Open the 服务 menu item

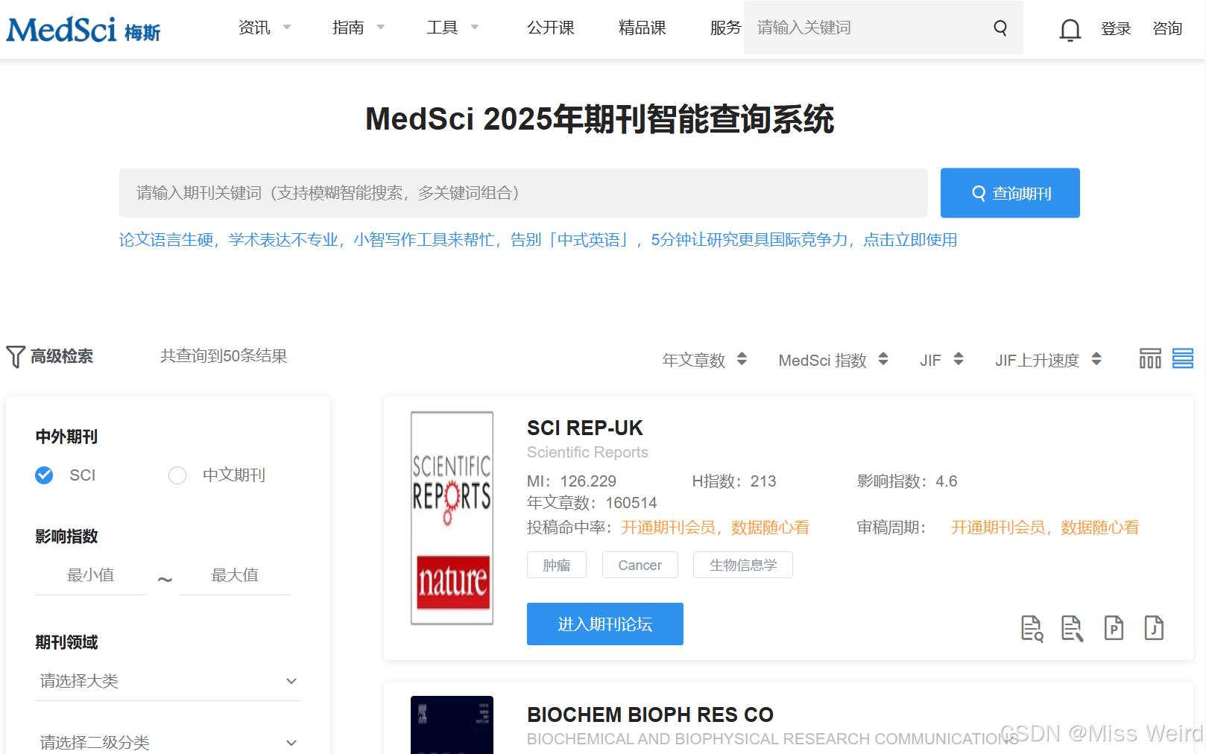point(725,28)
